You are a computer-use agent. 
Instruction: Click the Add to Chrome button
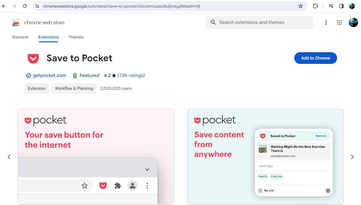click(x=316, y=58)
